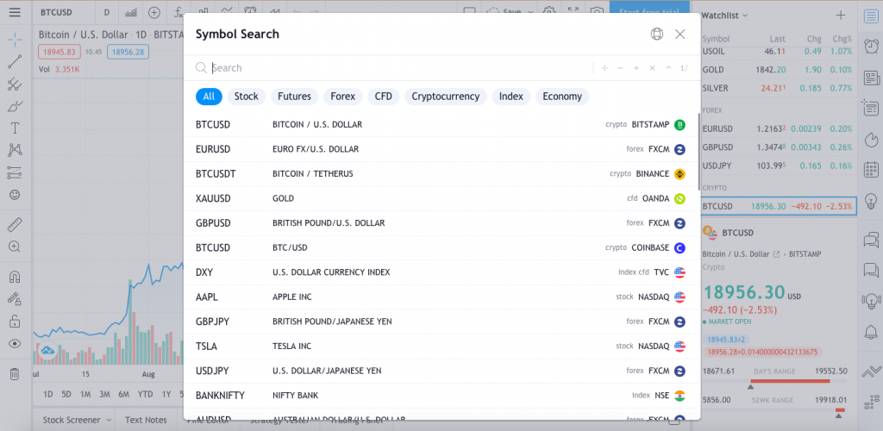Click the division operator button in search

(x=604, y=68)
